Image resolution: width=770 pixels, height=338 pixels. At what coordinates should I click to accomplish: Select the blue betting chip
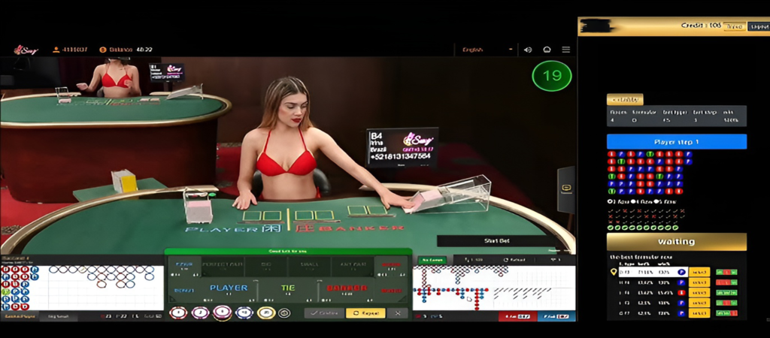click(x=243, y=313)
